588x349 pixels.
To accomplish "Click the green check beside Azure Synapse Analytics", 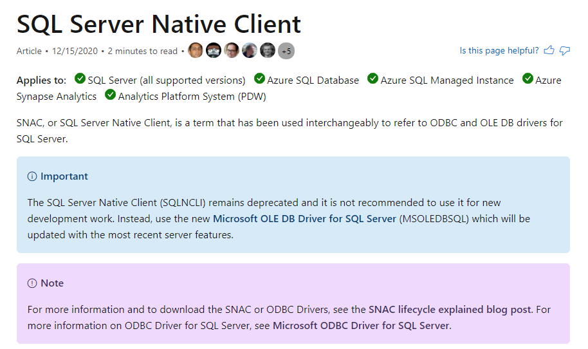I will pyautogui.click(x=528, y=79).
